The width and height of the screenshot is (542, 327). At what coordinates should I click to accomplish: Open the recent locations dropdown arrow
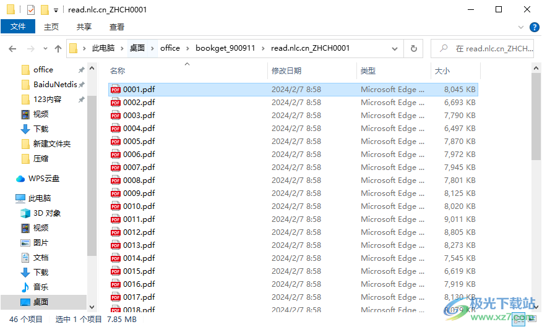[45, 48]
